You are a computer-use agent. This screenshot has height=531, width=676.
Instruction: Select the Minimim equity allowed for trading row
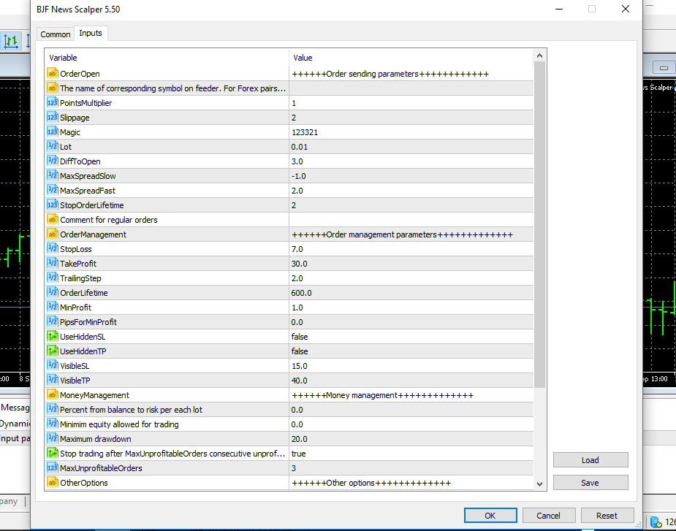click(x=289, y=424)
